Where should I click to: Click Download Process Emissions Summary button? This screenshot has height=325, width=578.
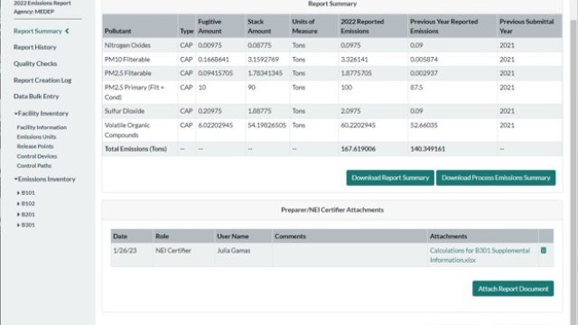(496, 178)
